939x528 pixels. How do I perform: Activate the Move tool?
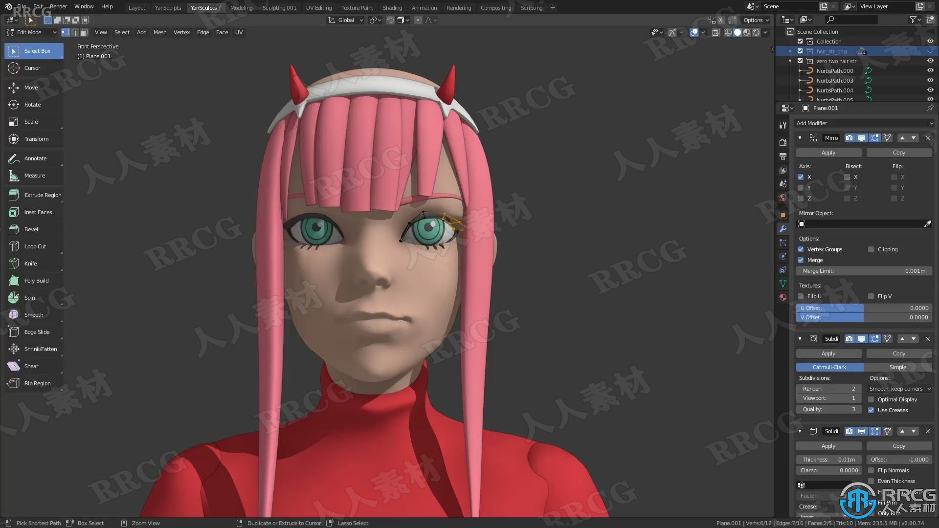pyautogui.click(x=34, y=88)
